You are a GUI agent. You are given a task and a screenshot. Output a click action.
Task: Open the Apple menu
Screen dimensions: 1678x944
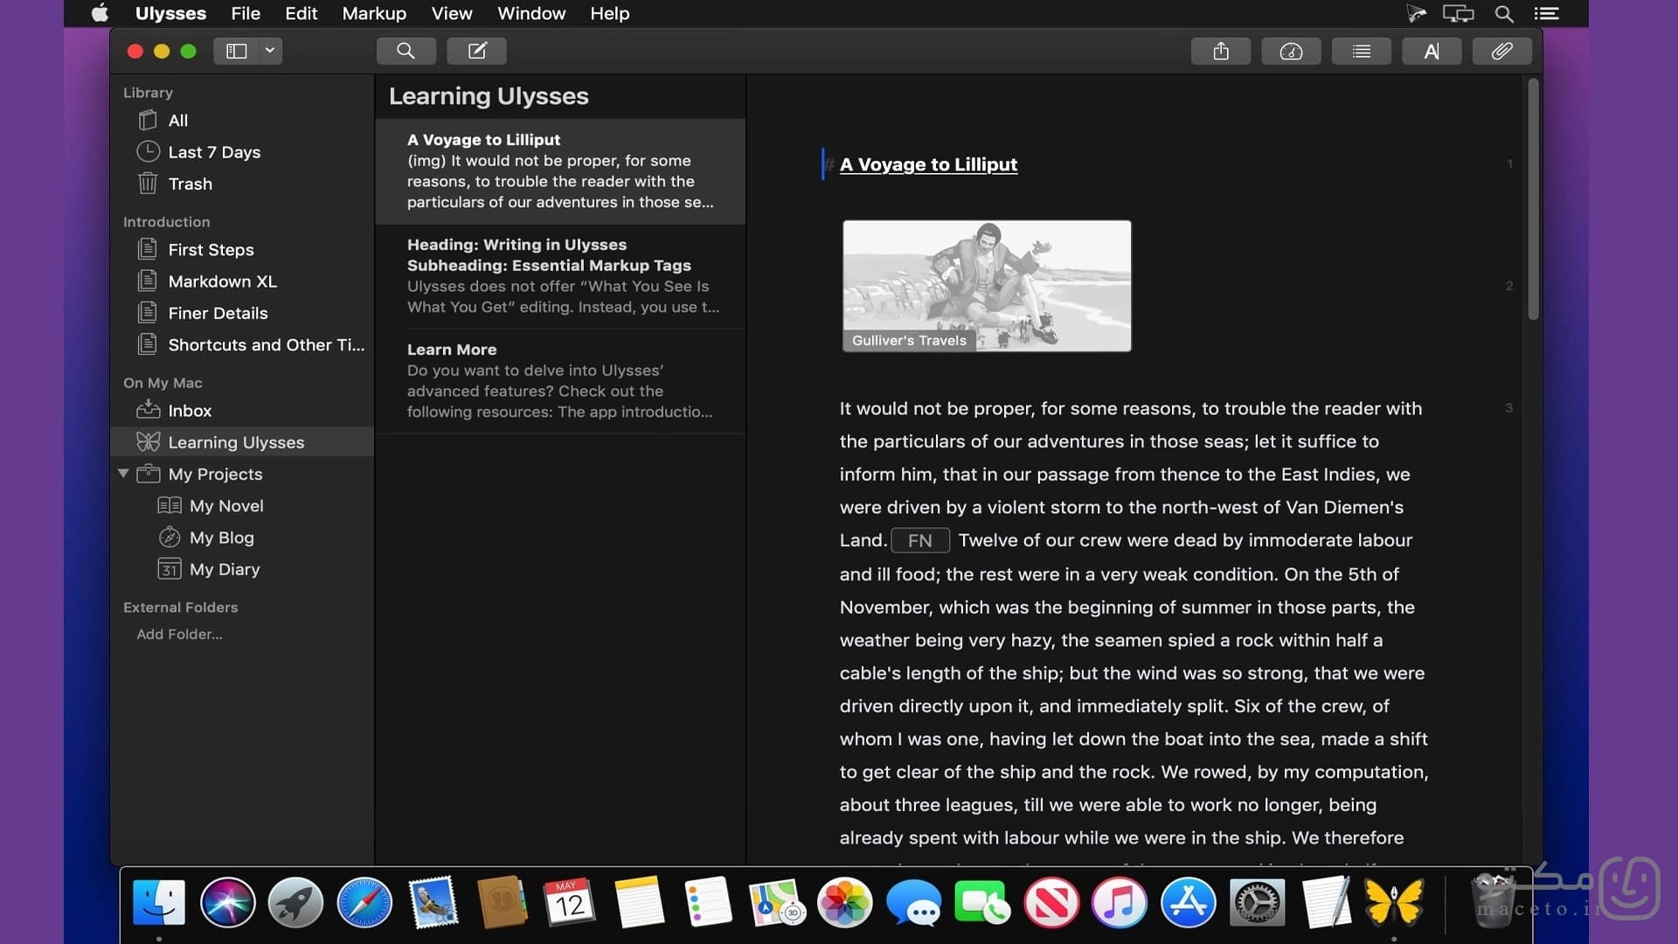pos(100,13)
